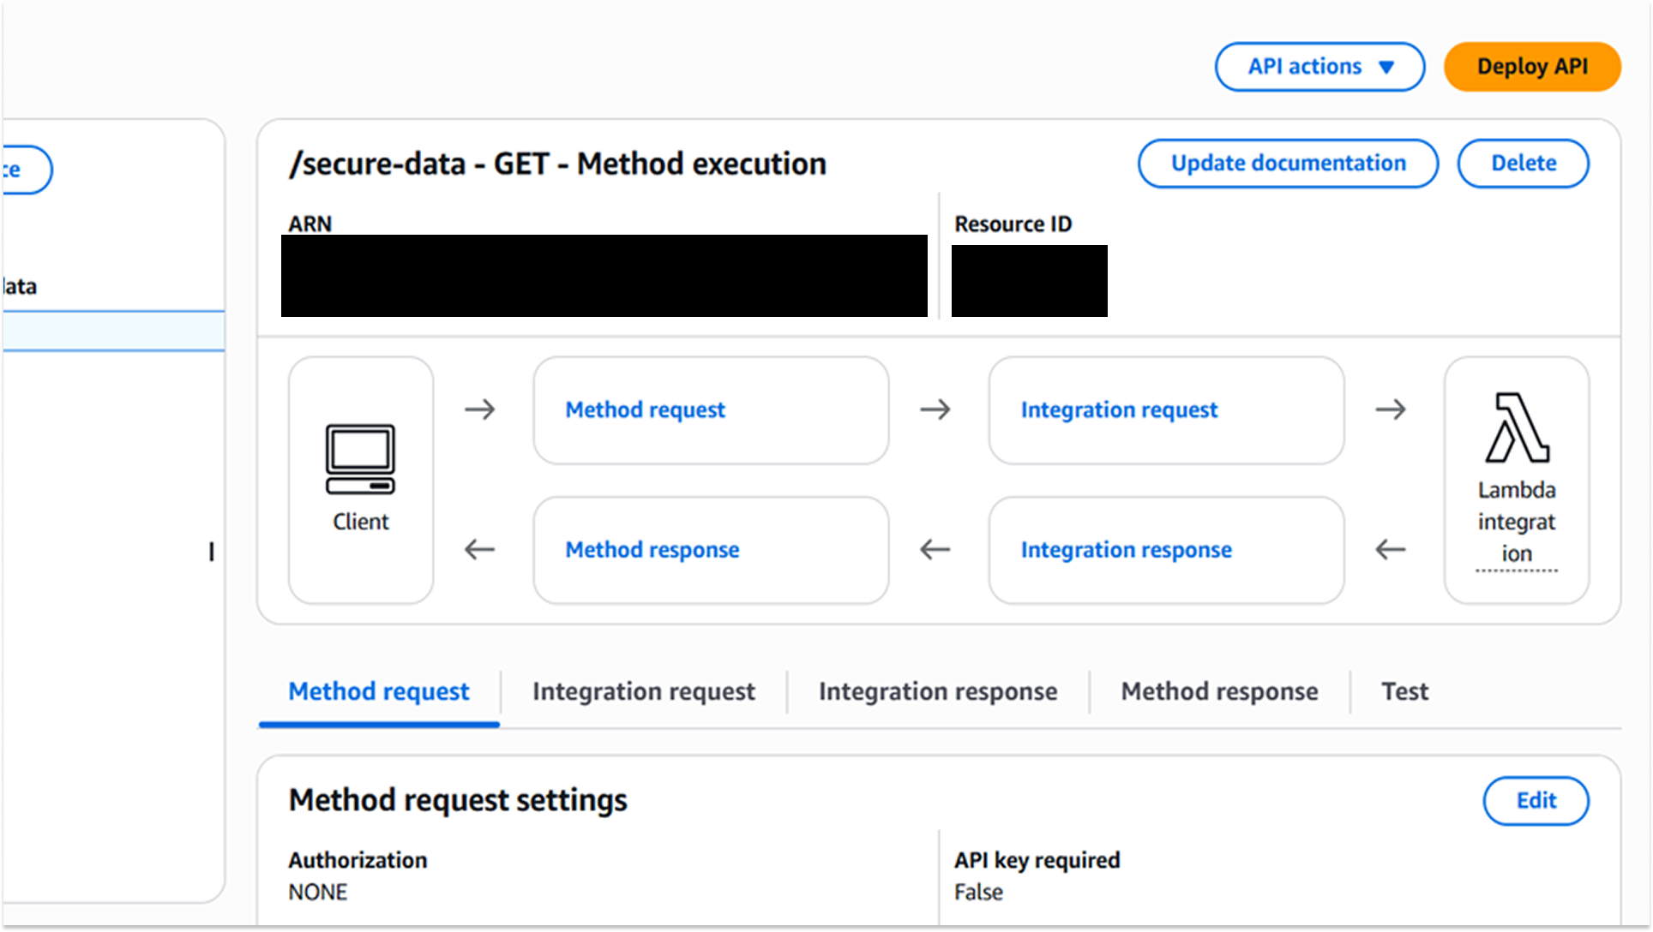Click the Deploy API button
Viewport: 1653px width, 932px height.
click(1532, 67)
